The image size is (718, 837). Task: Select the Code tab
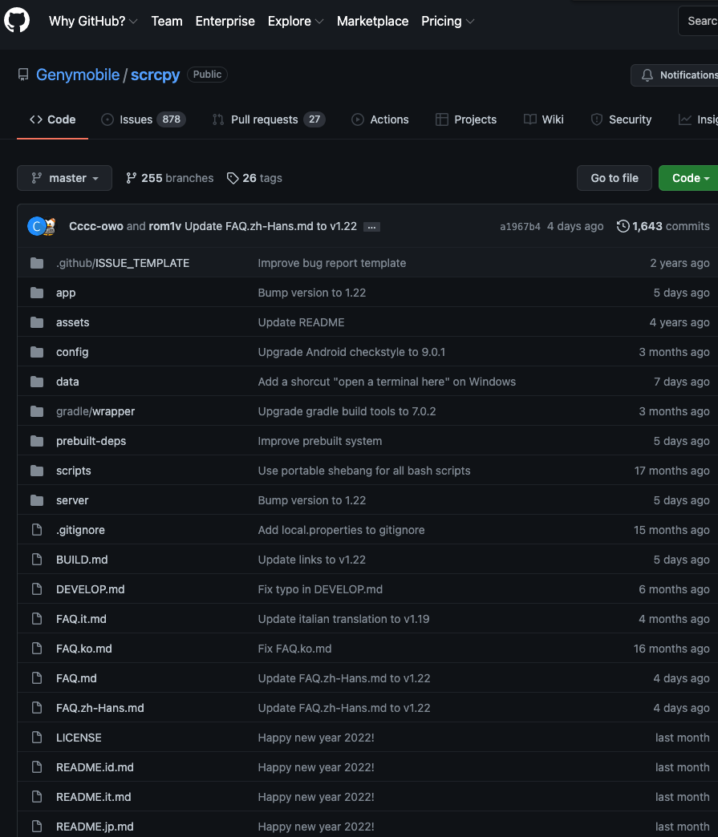52,119
